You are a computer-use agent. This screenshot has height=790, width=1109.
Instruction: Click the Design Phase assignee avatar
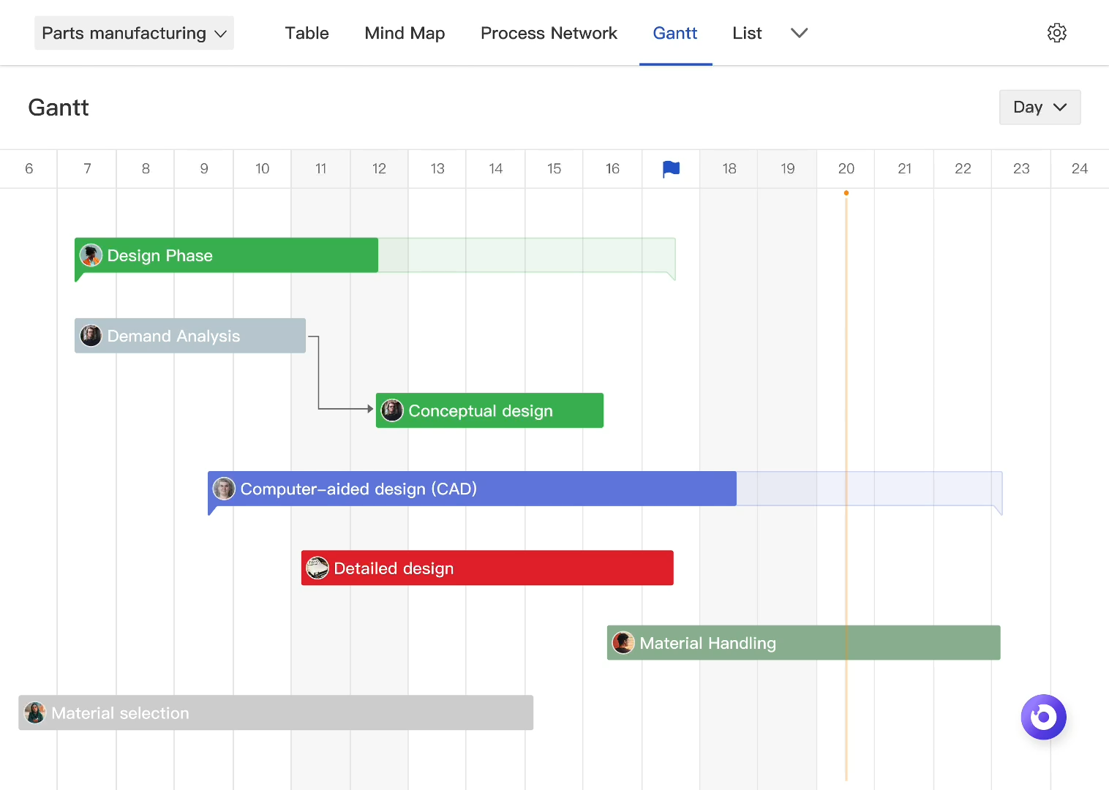[x=91, y=255]
